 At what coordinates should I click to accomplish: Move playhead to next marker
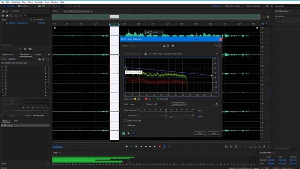pyautogui.click(x=155, y=146)
